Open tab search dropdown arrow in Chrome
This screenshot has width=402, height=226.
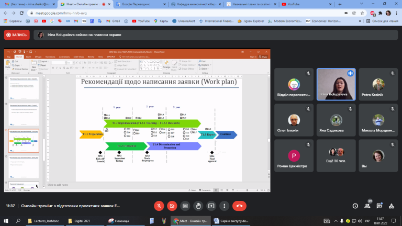point(361,4)
